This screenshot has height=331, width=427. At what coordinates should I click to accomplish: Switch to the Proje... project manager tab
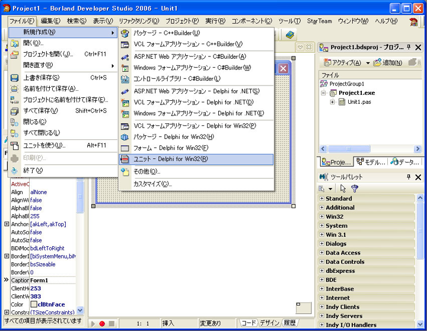coord(336,162)
